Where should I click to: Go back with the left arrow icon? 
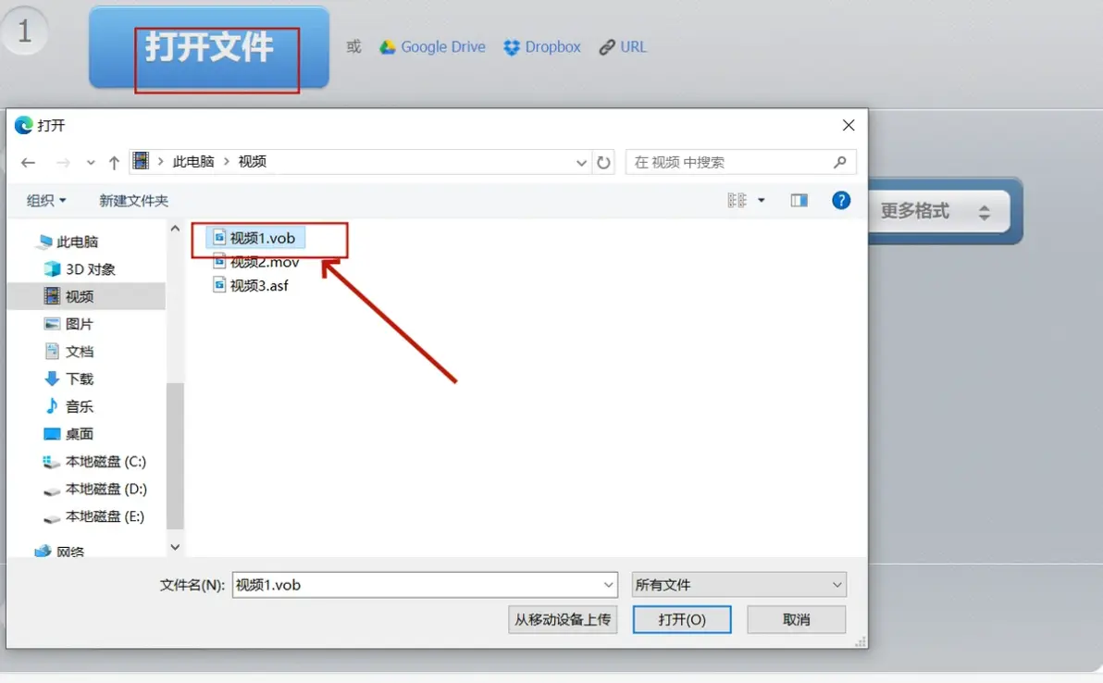(x=28, y=163)
